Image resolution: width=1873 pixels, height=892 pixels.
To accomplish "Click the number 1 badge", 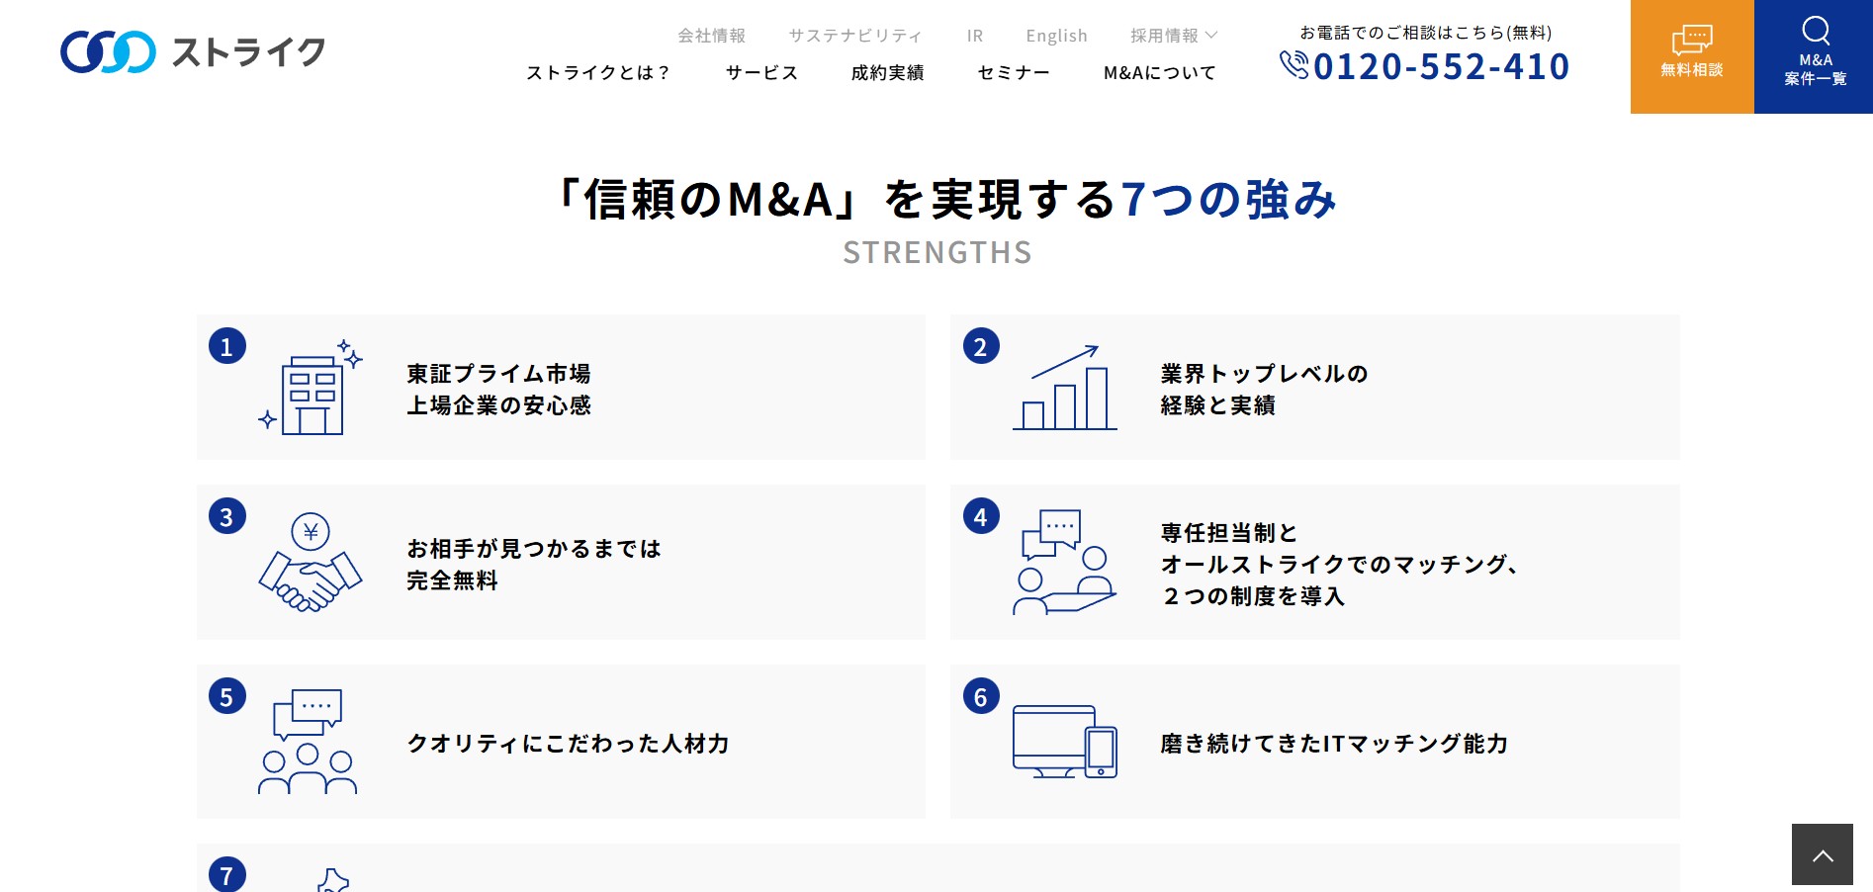I will point(227,346).
